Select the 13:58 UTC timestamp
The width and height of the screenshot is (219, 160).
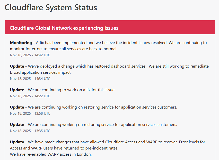tap(30, 113)
